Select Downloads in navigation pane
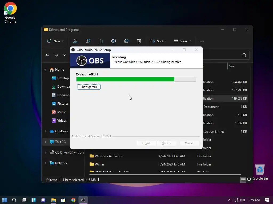This screenshot has height=204, width=273. pos(61,87)
